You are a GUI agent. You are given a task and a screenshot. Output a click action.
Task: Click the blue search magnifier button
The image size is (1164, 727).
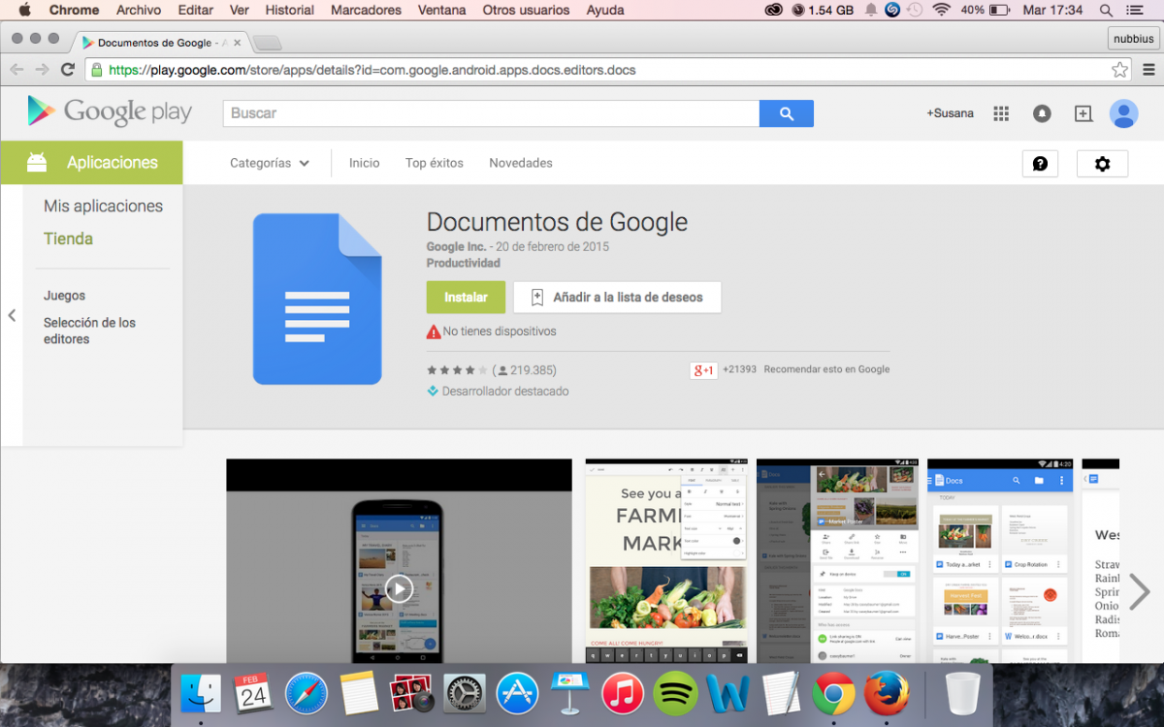pyautogui.click(x=787, y=113)
